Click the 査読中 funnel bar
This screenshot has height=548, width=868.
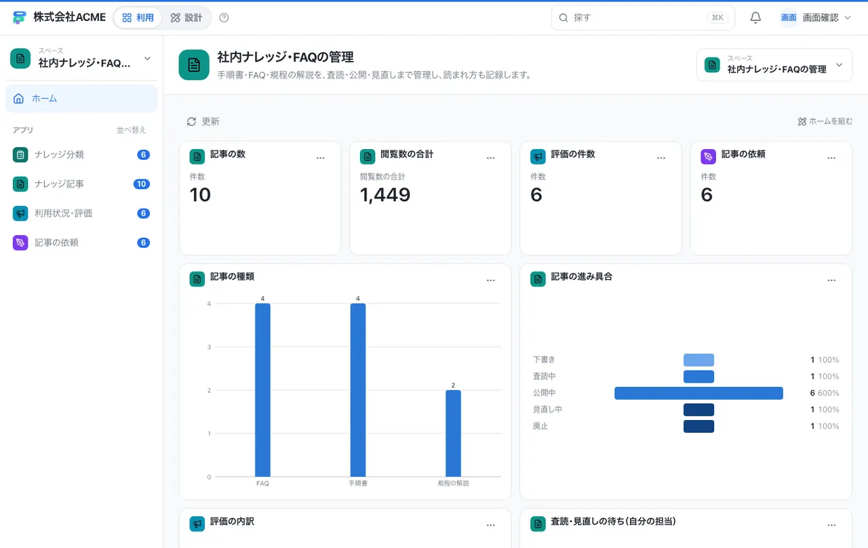tap(698, 377)
